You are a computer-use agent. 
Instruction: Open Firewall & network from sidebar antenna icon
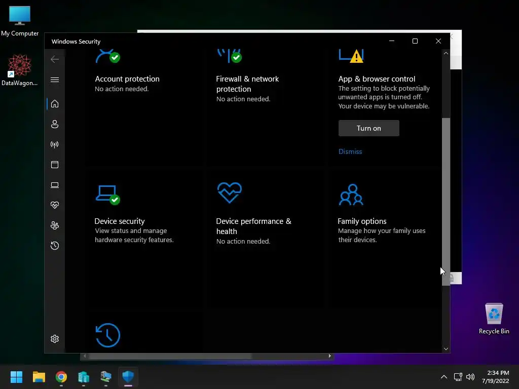[55, 144]
